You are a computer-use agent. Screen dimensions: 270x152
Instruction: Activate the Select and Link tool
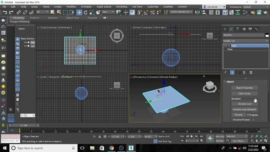pyautogui.click(x=19, y=12)
